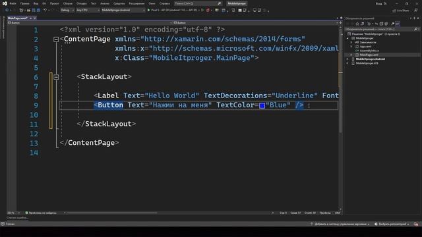The width and height of the screenshot is (422, 237).
Task: Click the collapse all icon in Solution Explorer
Action: pyautogui.click(x=381, y=24)
